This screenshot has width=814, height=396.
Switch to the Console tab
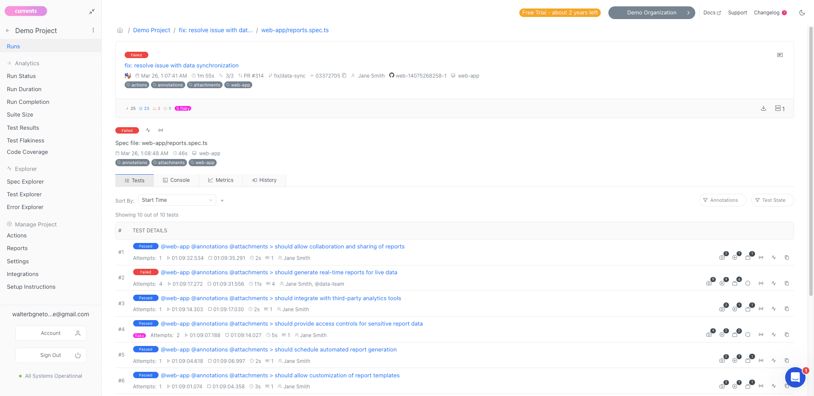176,180
